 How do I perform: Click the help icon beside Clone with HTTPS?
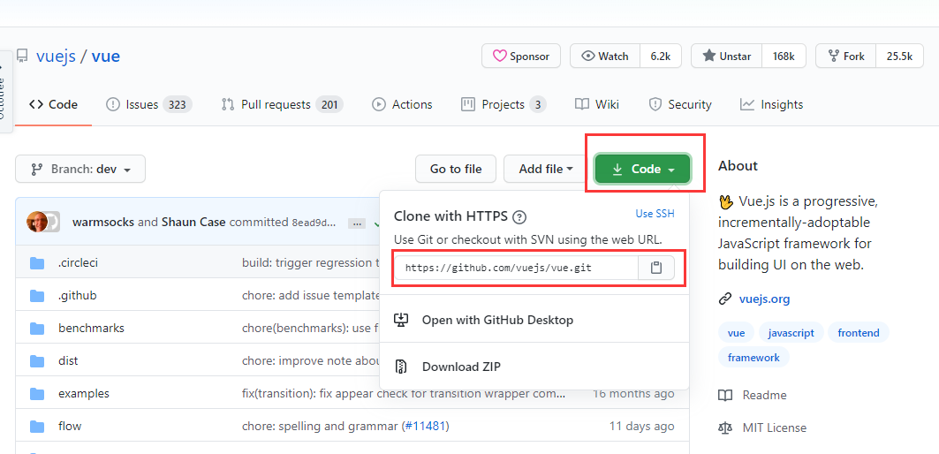tap(519, 216)
